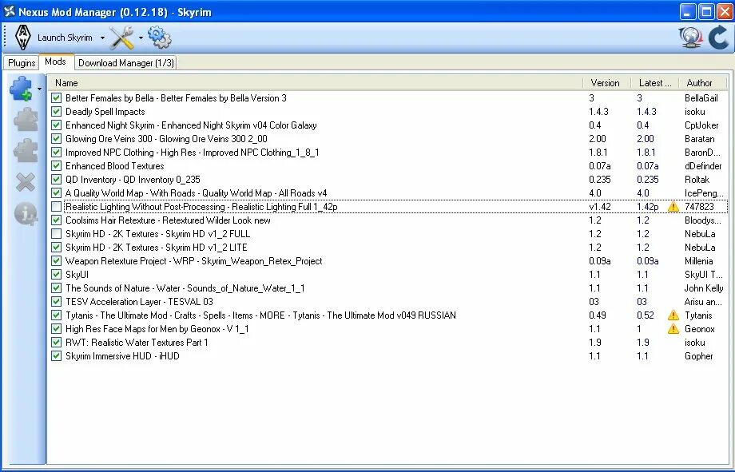Open the Tools wrench icon

121,37
